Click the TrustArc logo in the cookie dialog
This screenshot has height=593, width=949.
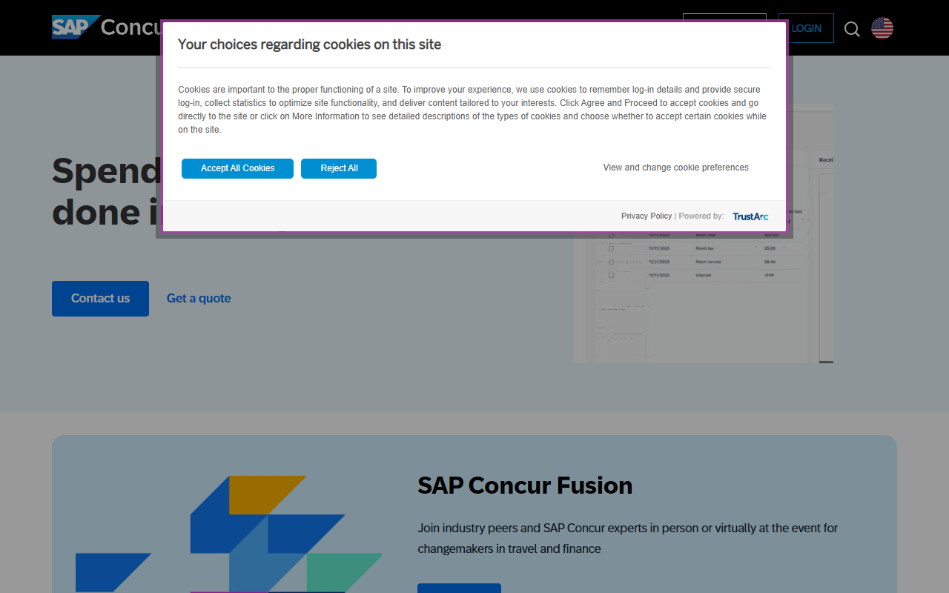point(750,216)
